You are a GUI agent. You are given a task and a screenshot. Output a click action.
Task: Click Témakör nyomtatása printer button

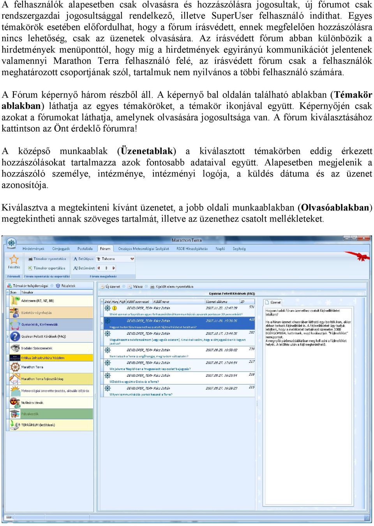(47, 259)
